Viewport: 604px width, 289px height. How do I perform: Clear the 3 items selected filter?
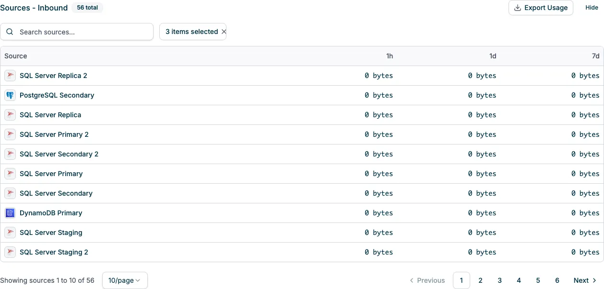tap(224, 32)
